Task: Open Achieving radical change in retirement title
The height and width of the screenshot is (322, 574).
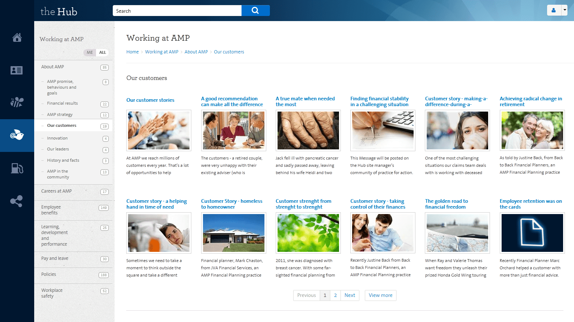Action: [531, 101]
